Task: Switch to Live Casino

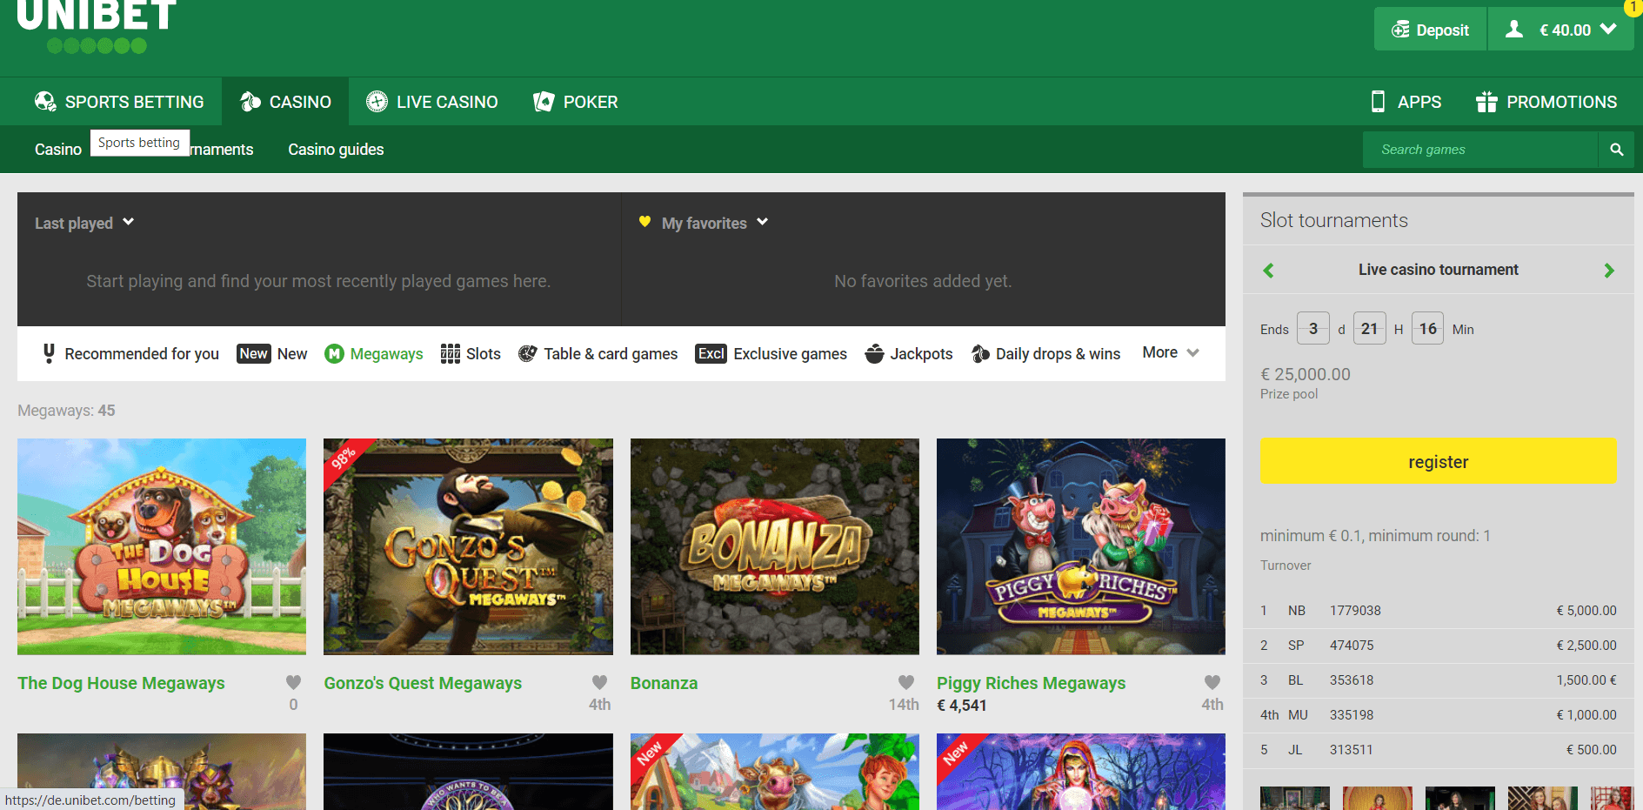Action: (x=432, y=102)
